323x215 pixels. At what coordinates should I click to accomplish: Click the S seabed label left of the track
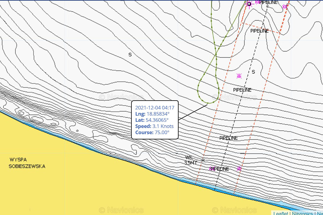[x=130, y=55]
